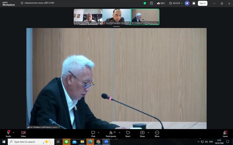Viewport: 233px width, 145px height.
Task: Open Windows Start menu
Action: [4, 142]
